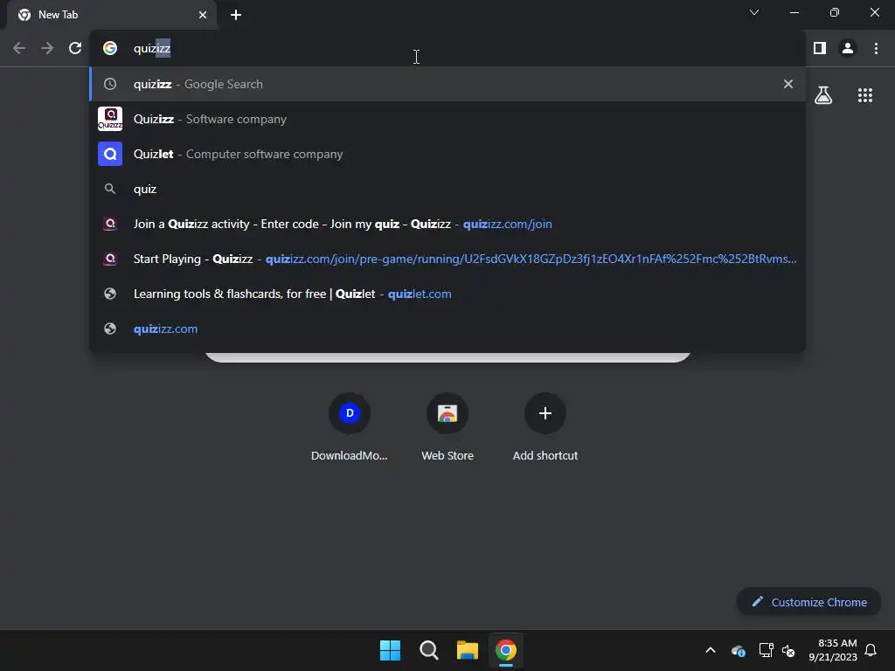This screenshot has width=895, height=671.
Task: Open the quizizz.com URL suggestion
Action: click(x=447, y=329)
